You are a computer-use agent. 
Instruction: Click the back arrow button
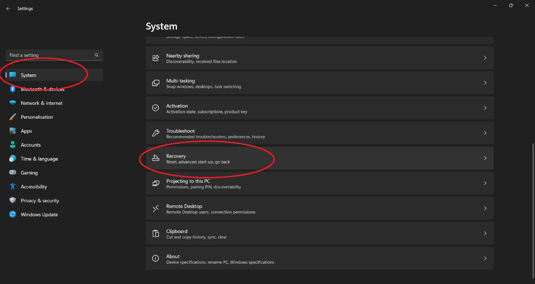click(8, 8)
